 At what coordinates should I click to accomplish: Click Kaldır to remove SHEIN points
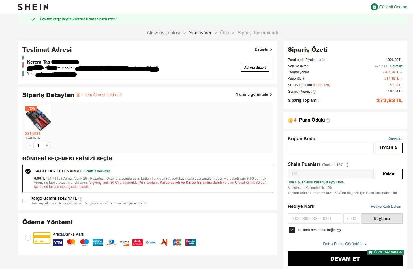389,174
